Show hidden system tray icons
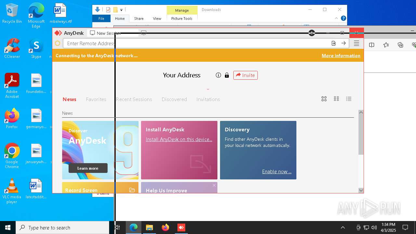The width and height of the screenshot is (416, 234). point(343,227)
